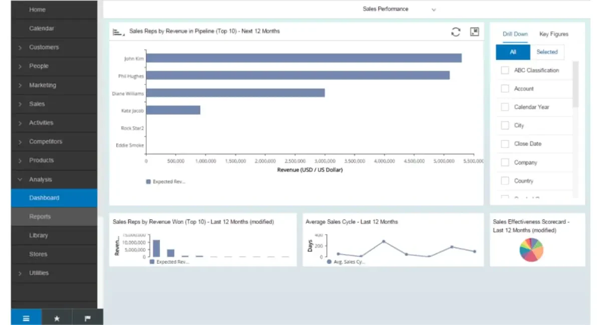Open the Sales Effectiveness Scorecard tile title
The height and width of the screenshot is (325, 601).
tap(531, 226)
